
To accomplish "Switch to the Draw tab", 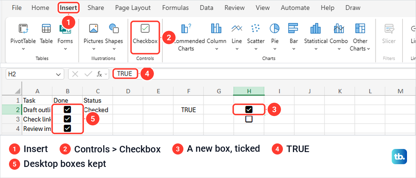I will point(353,8).
